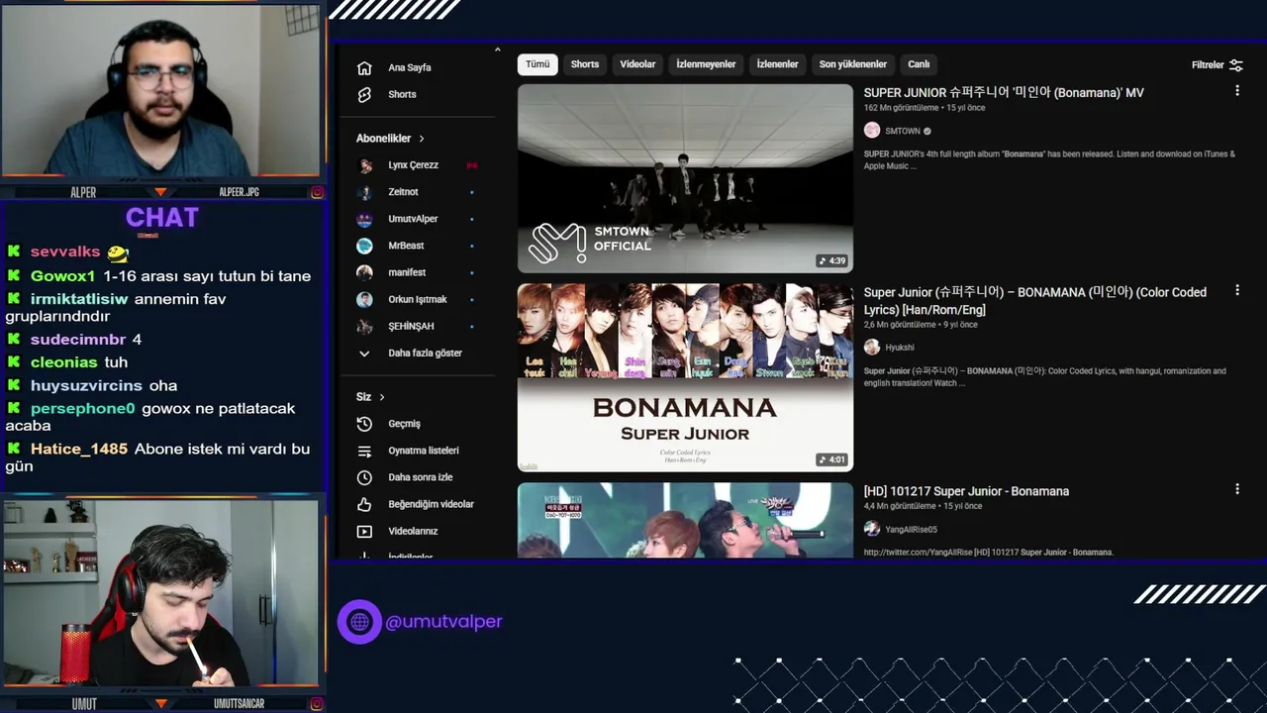The width and height of the screenshot is (1267, 713).
Task: Select the Tümü filter chip
Action: (537, 64)
